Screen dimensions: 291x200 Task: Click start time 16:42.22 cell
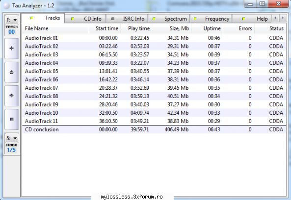pyautogui.click(x=108, y=80)
